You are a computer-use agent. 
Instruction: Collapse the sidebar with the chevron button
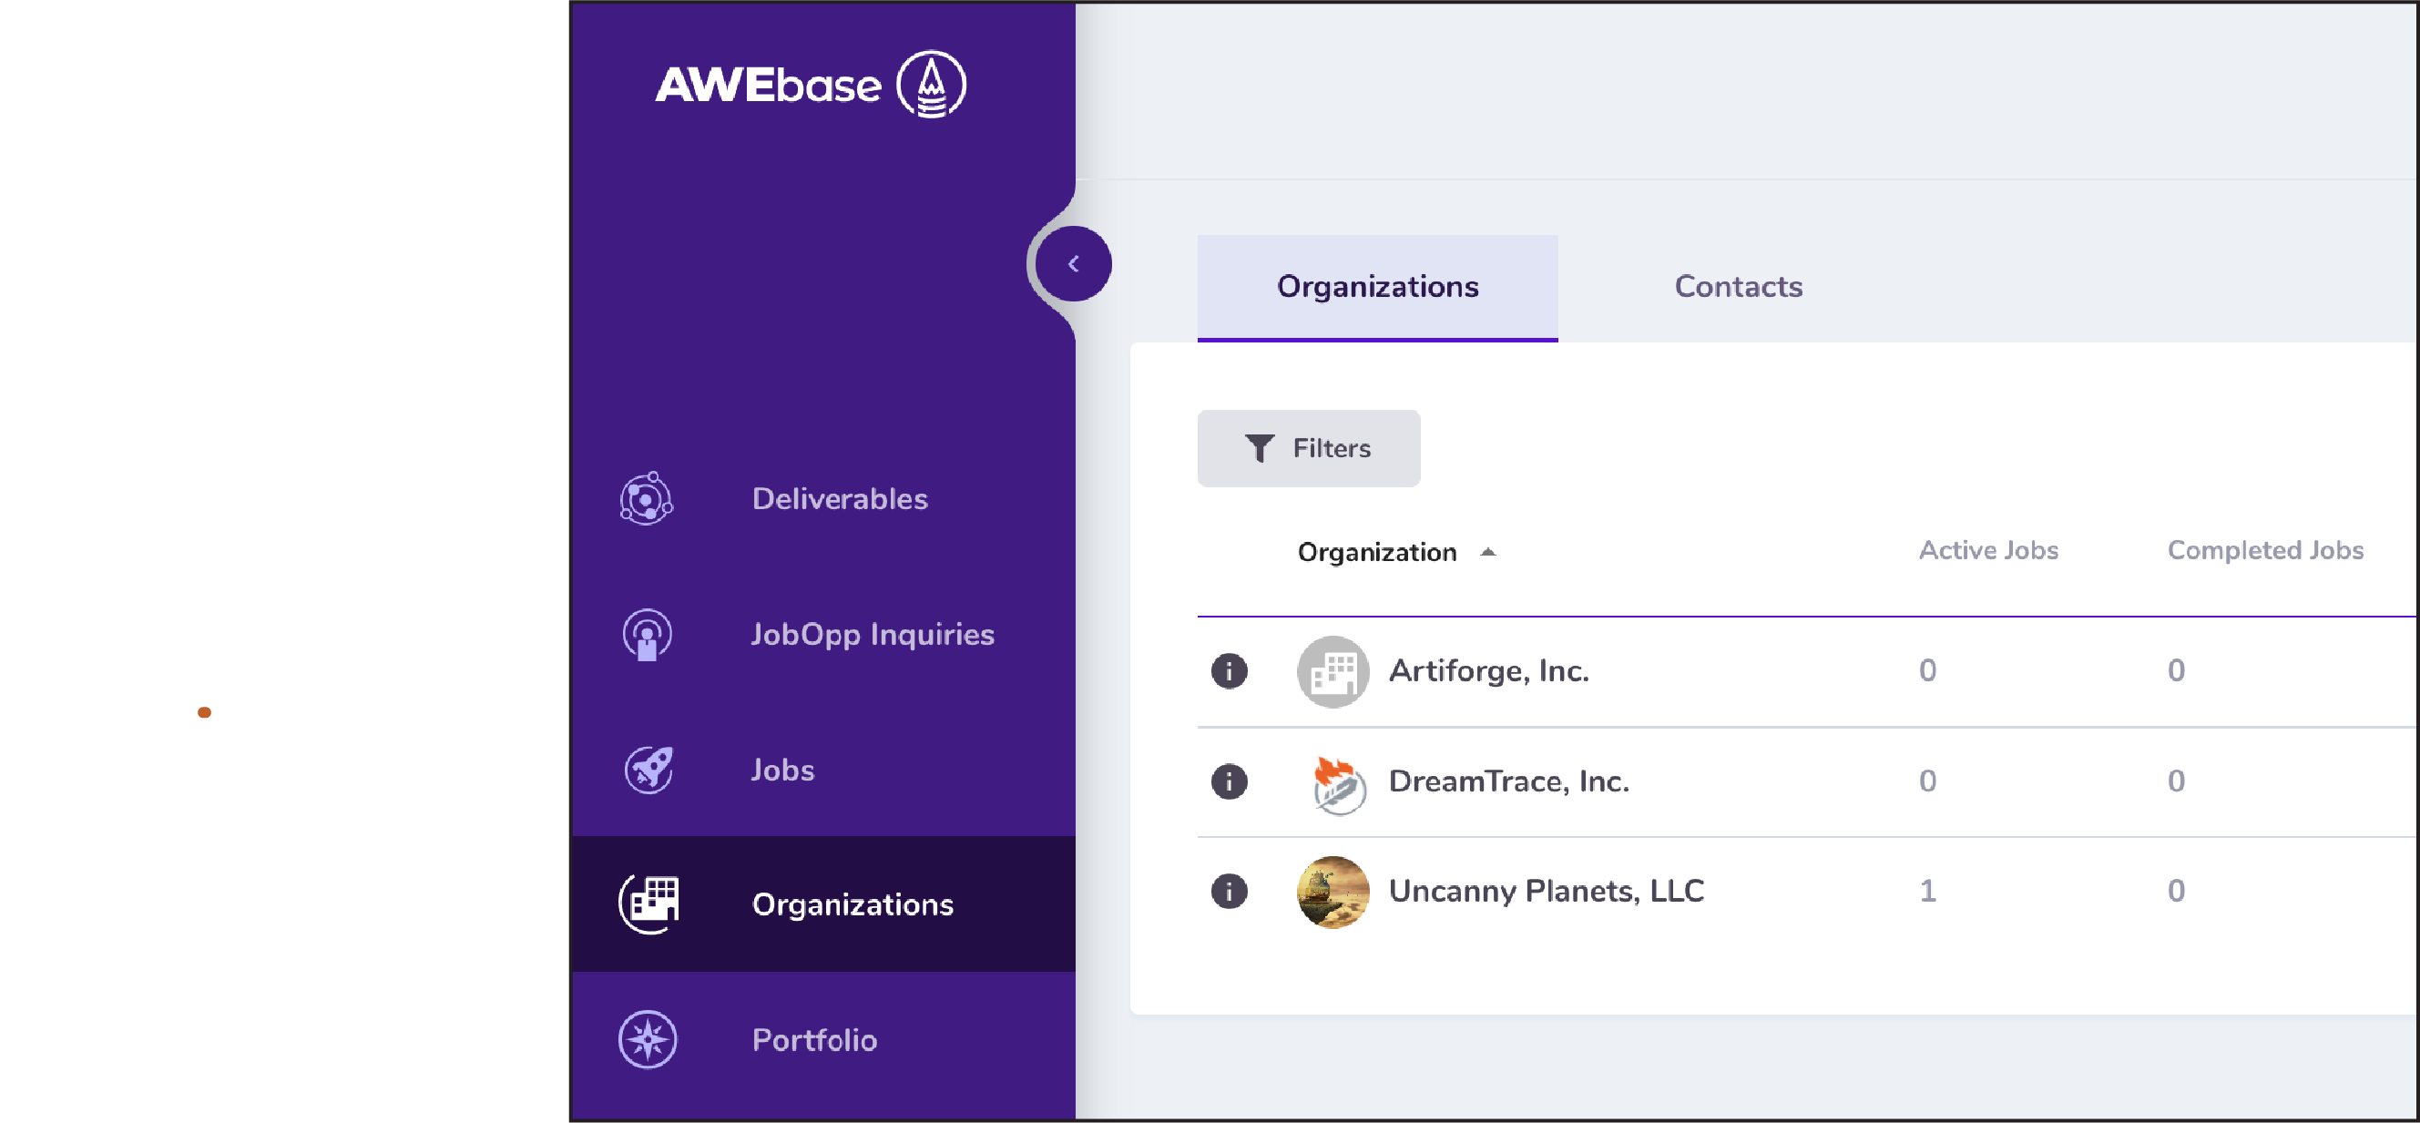click(x=1073, y=264)
